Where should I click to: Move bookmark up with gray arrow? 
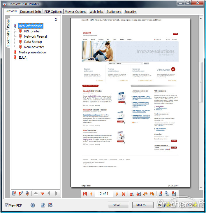[x=36, y=193]
